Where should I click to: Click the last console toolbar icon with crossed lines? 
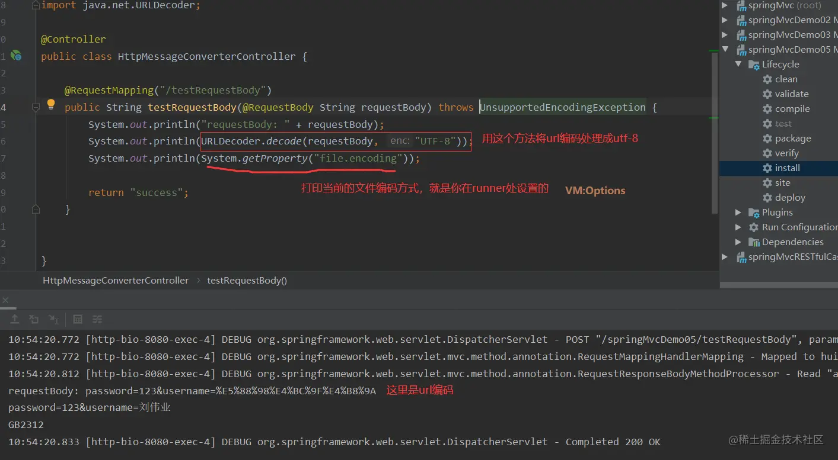coord(97,319)
